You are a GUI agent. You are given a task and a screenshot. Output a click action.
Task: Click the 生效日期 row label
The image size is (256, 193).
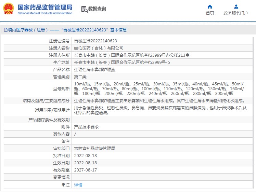click(61, 163)
